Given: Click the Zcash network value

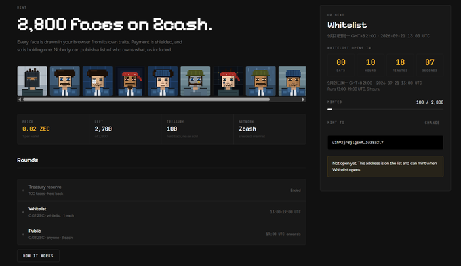Looking at the screenshot, I should click(247, 129).
